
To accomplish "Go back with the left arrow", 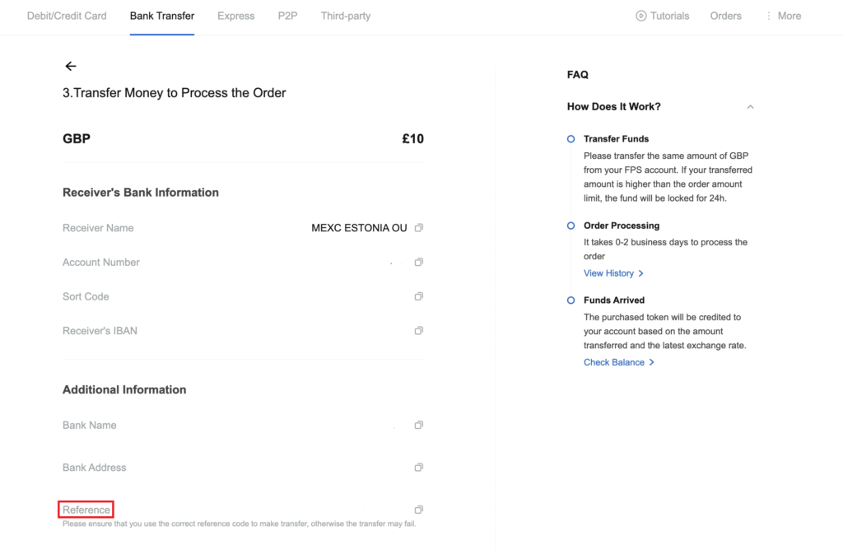I will [71, 66].
